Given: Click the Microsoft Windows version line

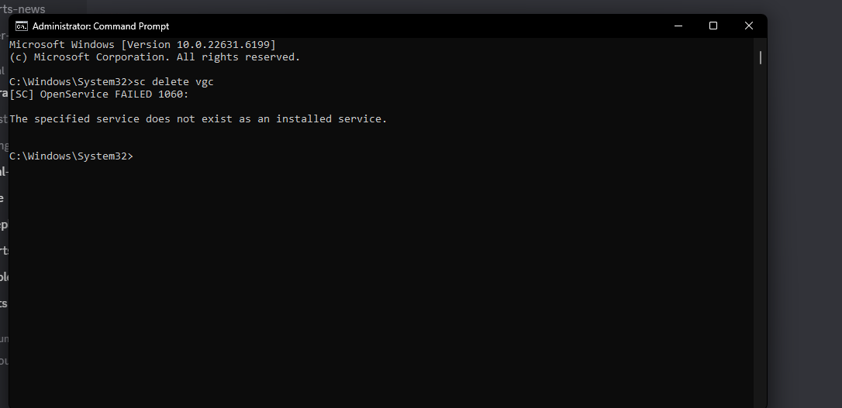Looking at the screenshot, I should [x=143, y=44].
